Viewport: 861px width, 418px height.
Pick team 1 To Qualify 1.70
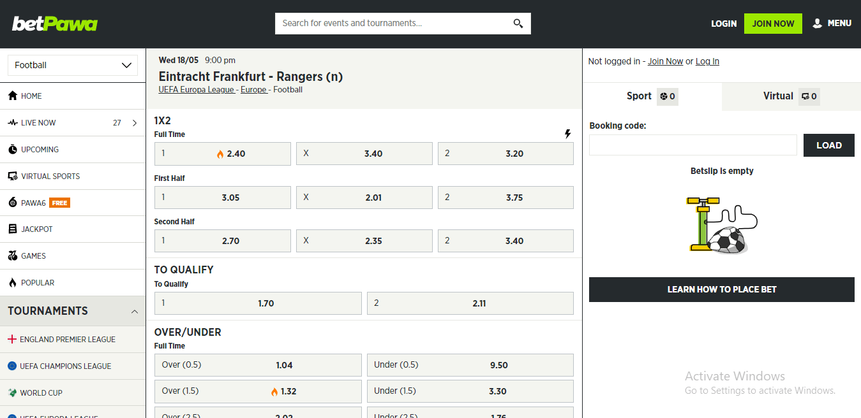coord(258,303)
